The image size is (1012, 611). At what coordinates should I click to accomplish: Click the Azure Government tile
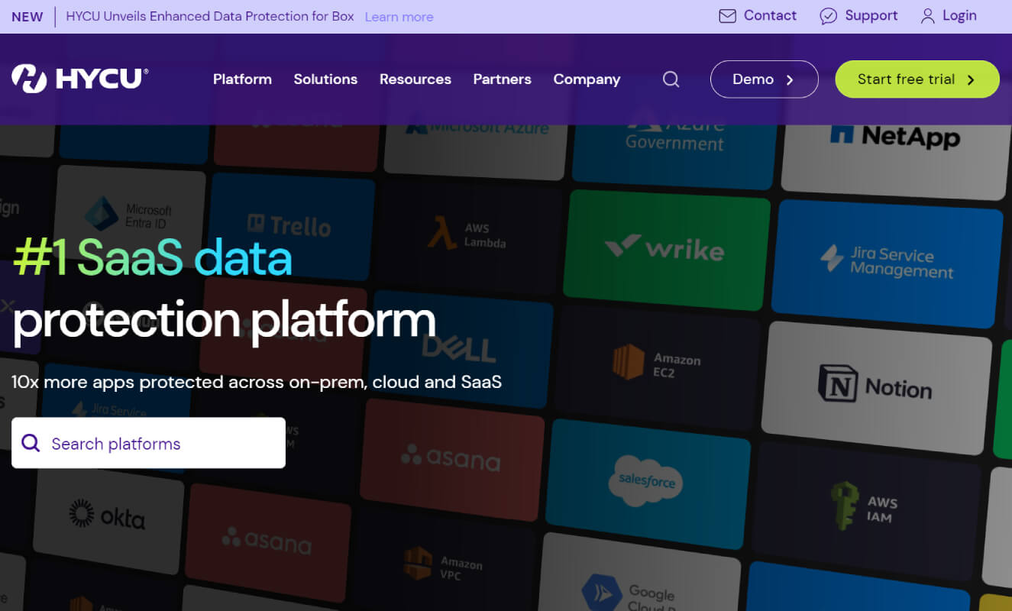675,153
